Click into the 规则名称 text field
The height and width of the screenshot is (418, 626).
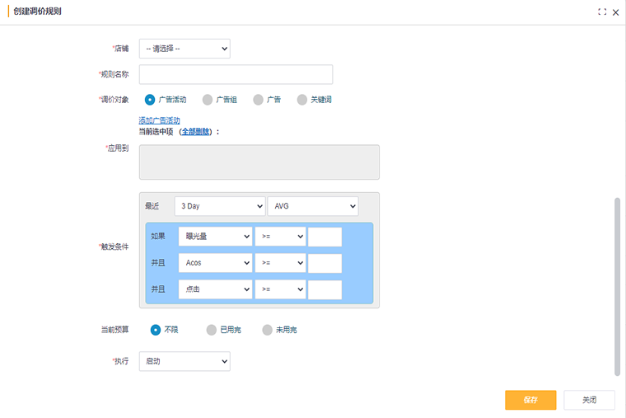click(236, 74)
